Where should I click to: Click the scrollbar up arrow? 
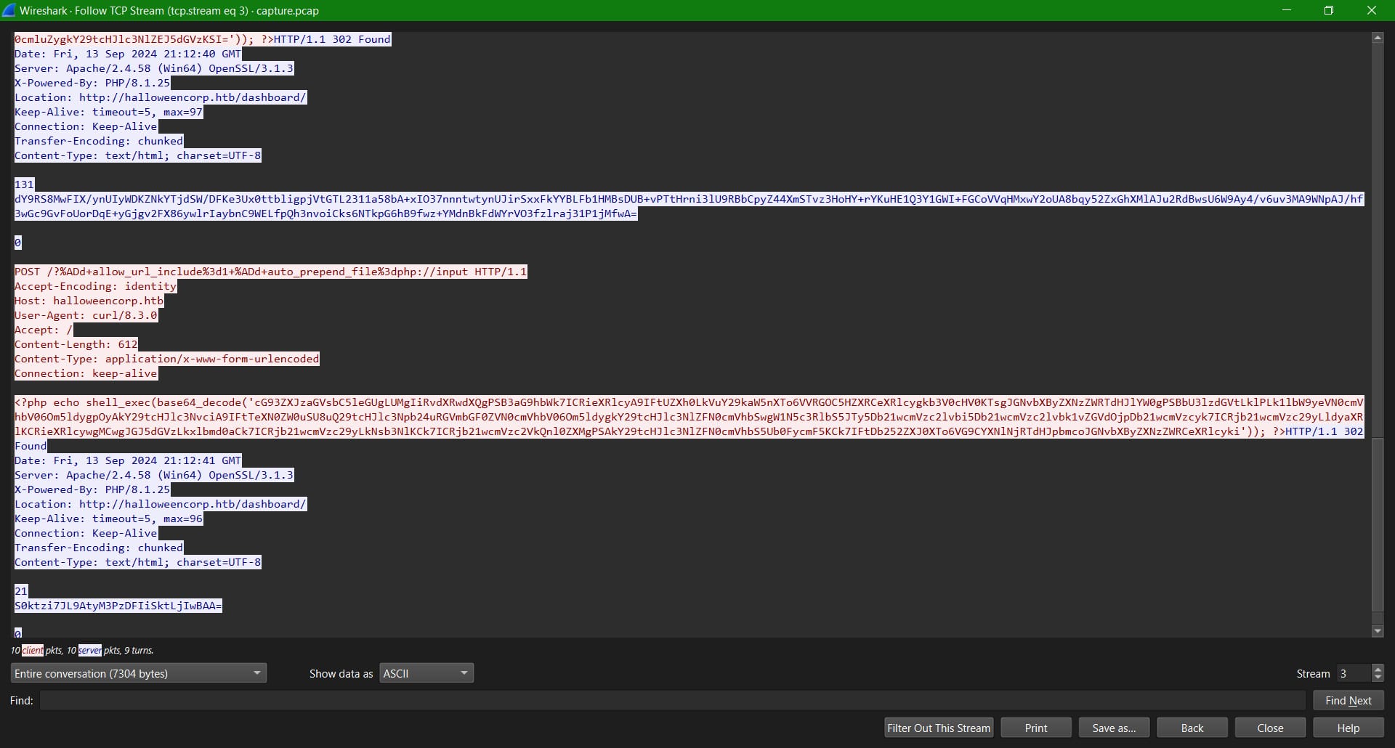1378,38
